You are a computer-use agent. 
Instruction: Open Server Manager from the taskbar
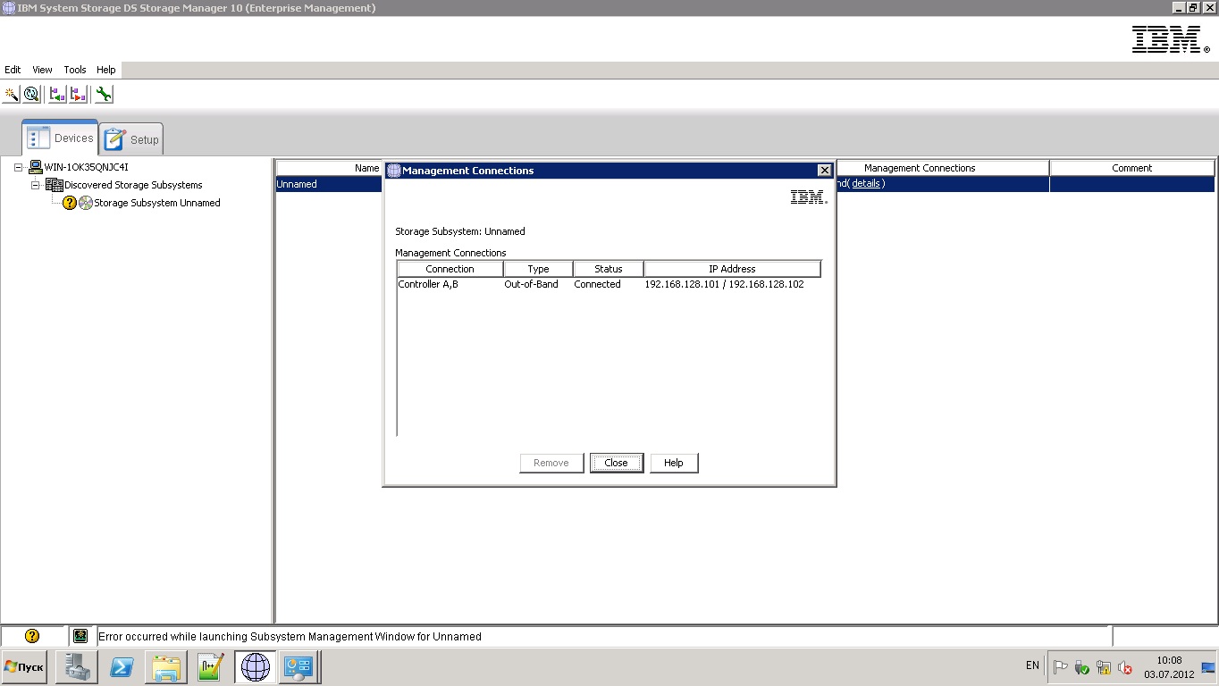77,667
